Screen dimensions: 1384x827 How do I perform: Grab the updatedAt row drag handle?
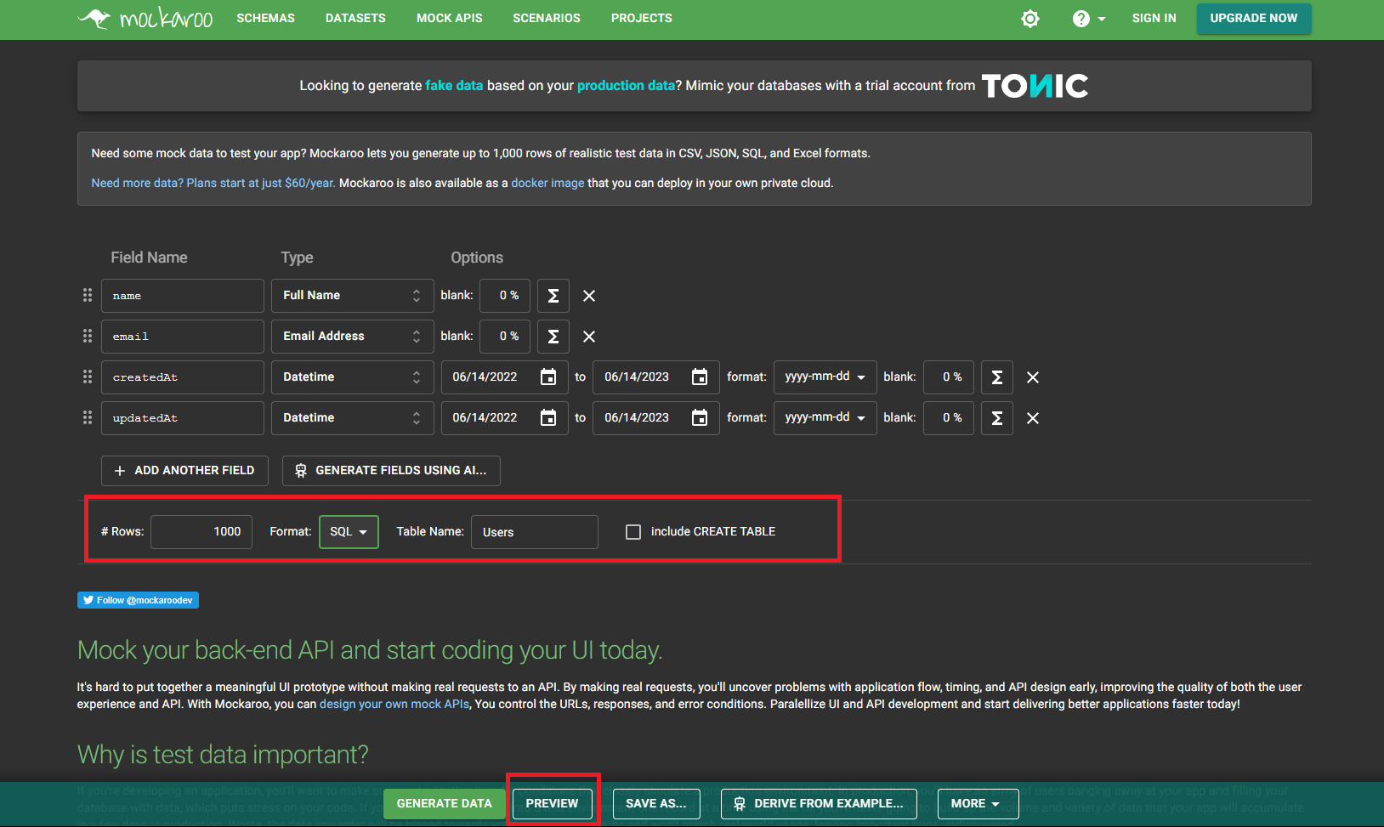88,417
